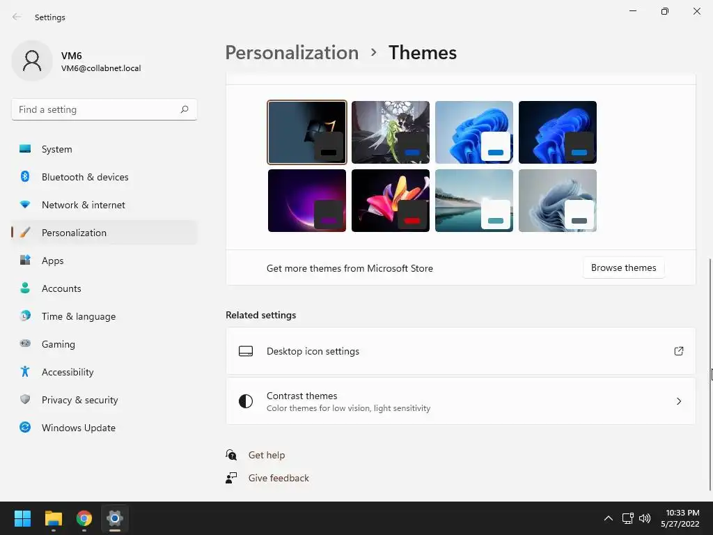Click the Contrast themes half-circle icon

tap(246, 401)
